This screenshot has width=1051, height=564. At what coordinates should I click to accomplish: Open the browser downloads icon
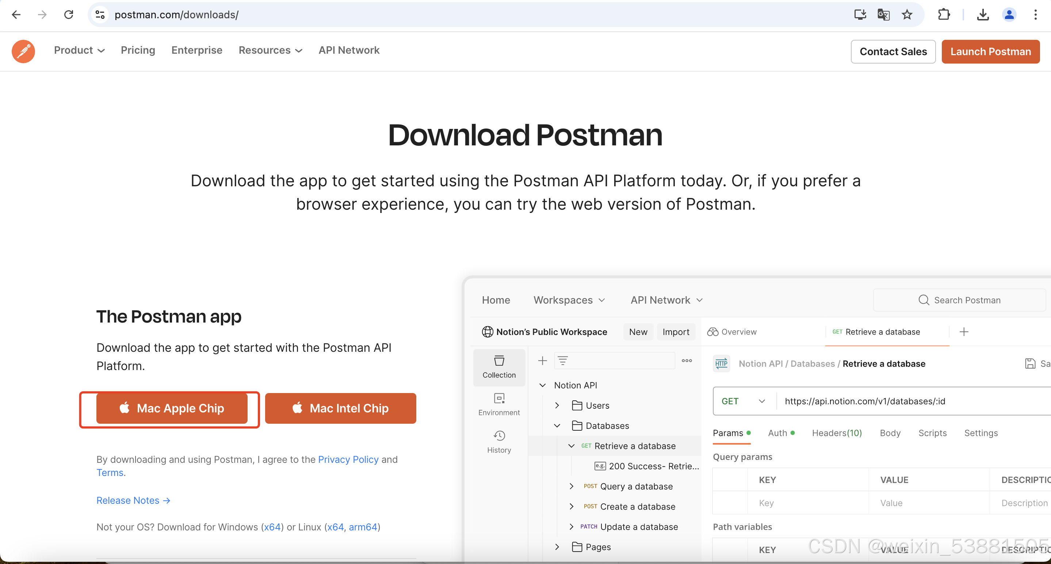[x=983, y=15]
